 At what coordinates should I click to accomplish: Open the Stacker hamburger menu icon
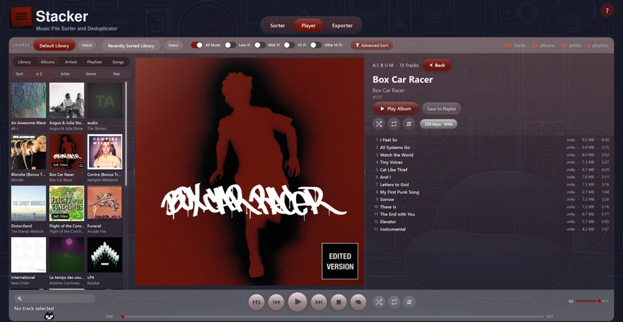[x=21, y=17]
